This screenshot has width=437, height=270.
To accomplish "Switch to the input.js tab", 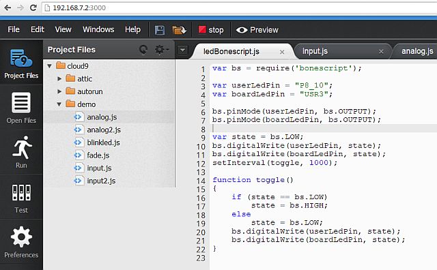I will coord(315,51).
